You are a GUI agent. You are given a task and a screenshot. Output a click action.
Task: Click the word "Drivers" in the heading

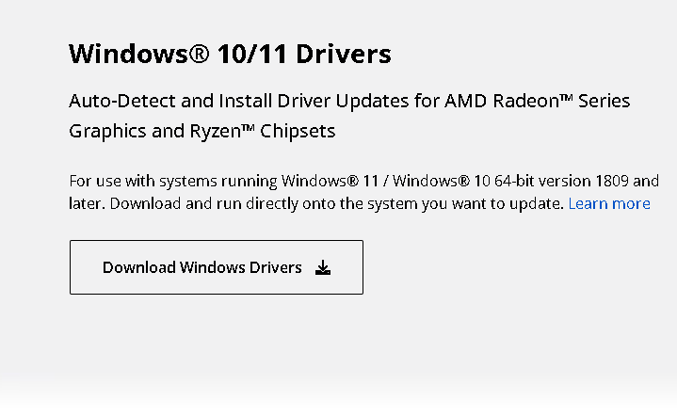[x=343, y=54]
